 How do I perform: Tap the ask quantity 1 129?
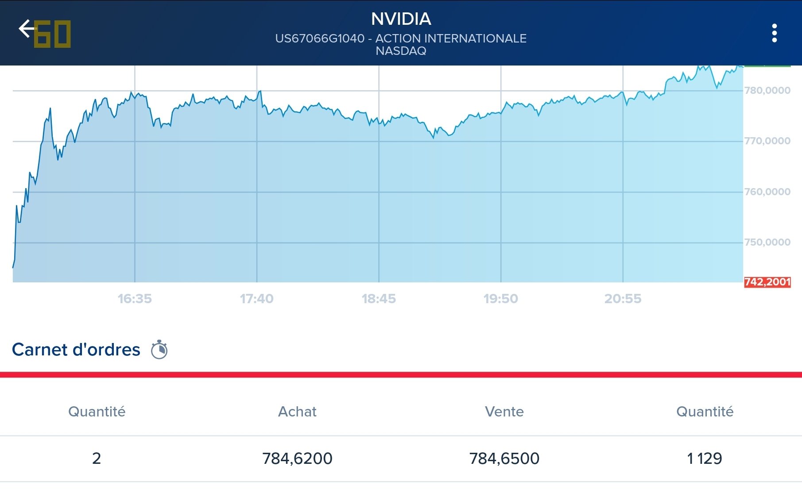click(704, 459)
